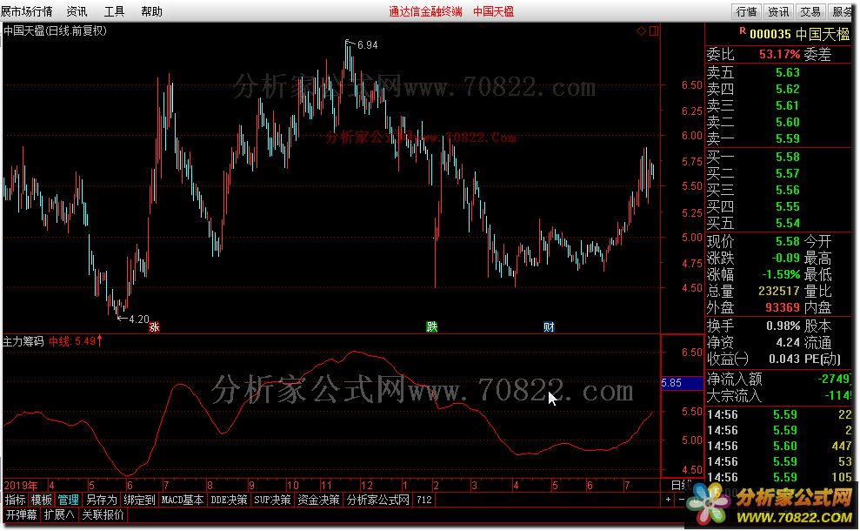Click the 买四 price 5.55

(x=788, y=206)
